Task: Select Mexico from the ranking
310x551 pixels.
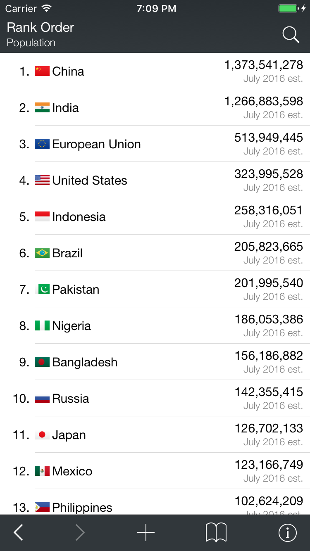Action: (155, 471)
